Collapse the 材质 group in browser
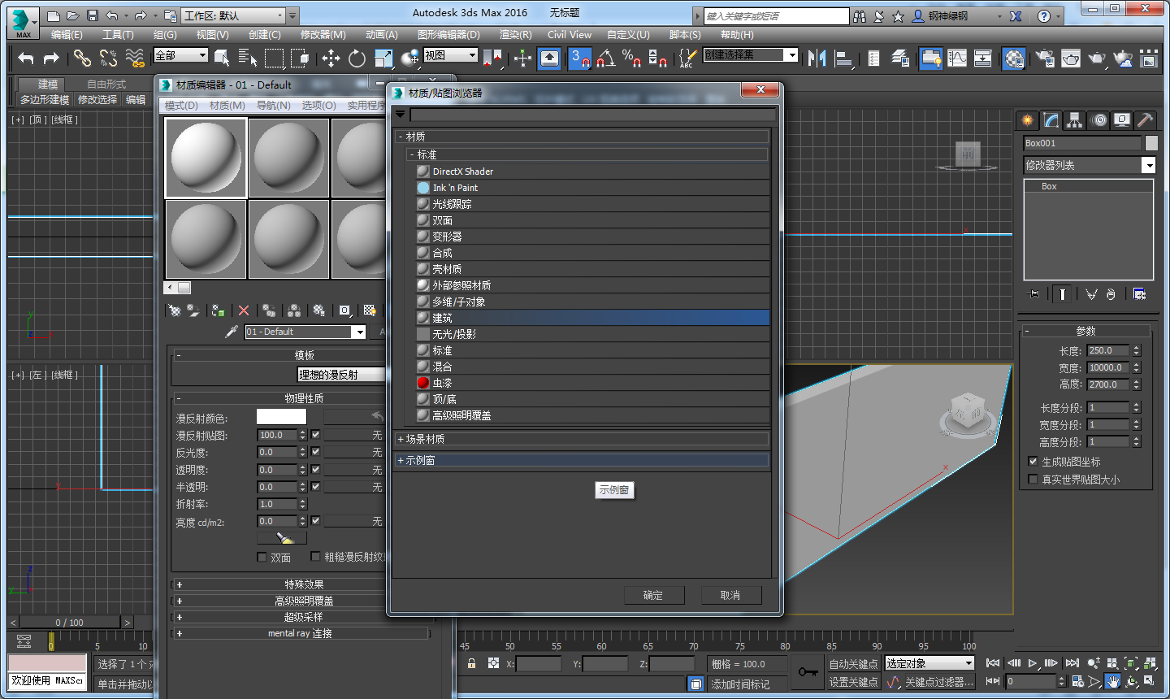Image resolution: width=1170 pixels, height=699 pixels. [400, 137]
